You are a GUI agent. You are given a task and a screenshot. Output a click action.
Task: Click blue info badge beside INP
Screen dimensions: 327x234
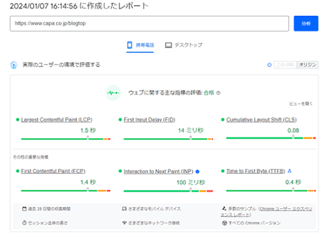click(197, 172)
